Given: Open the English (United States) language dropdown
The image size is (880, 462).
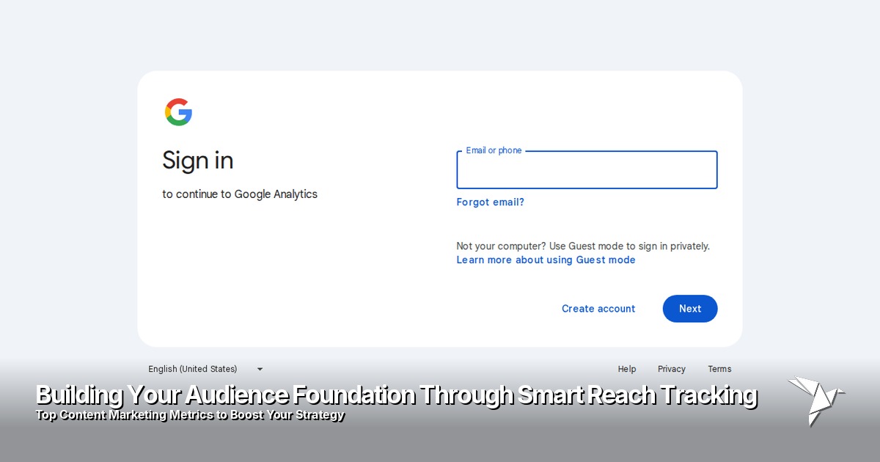Looking at the screenshot, I should 206,369.
